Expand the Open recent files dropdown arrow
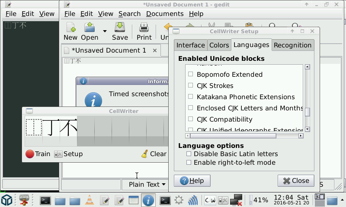Screen dimensions: 346x207 click(105, 31)
